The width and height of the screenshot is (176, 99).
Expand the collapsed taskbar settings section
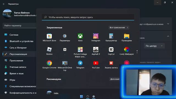click(168, 24)
